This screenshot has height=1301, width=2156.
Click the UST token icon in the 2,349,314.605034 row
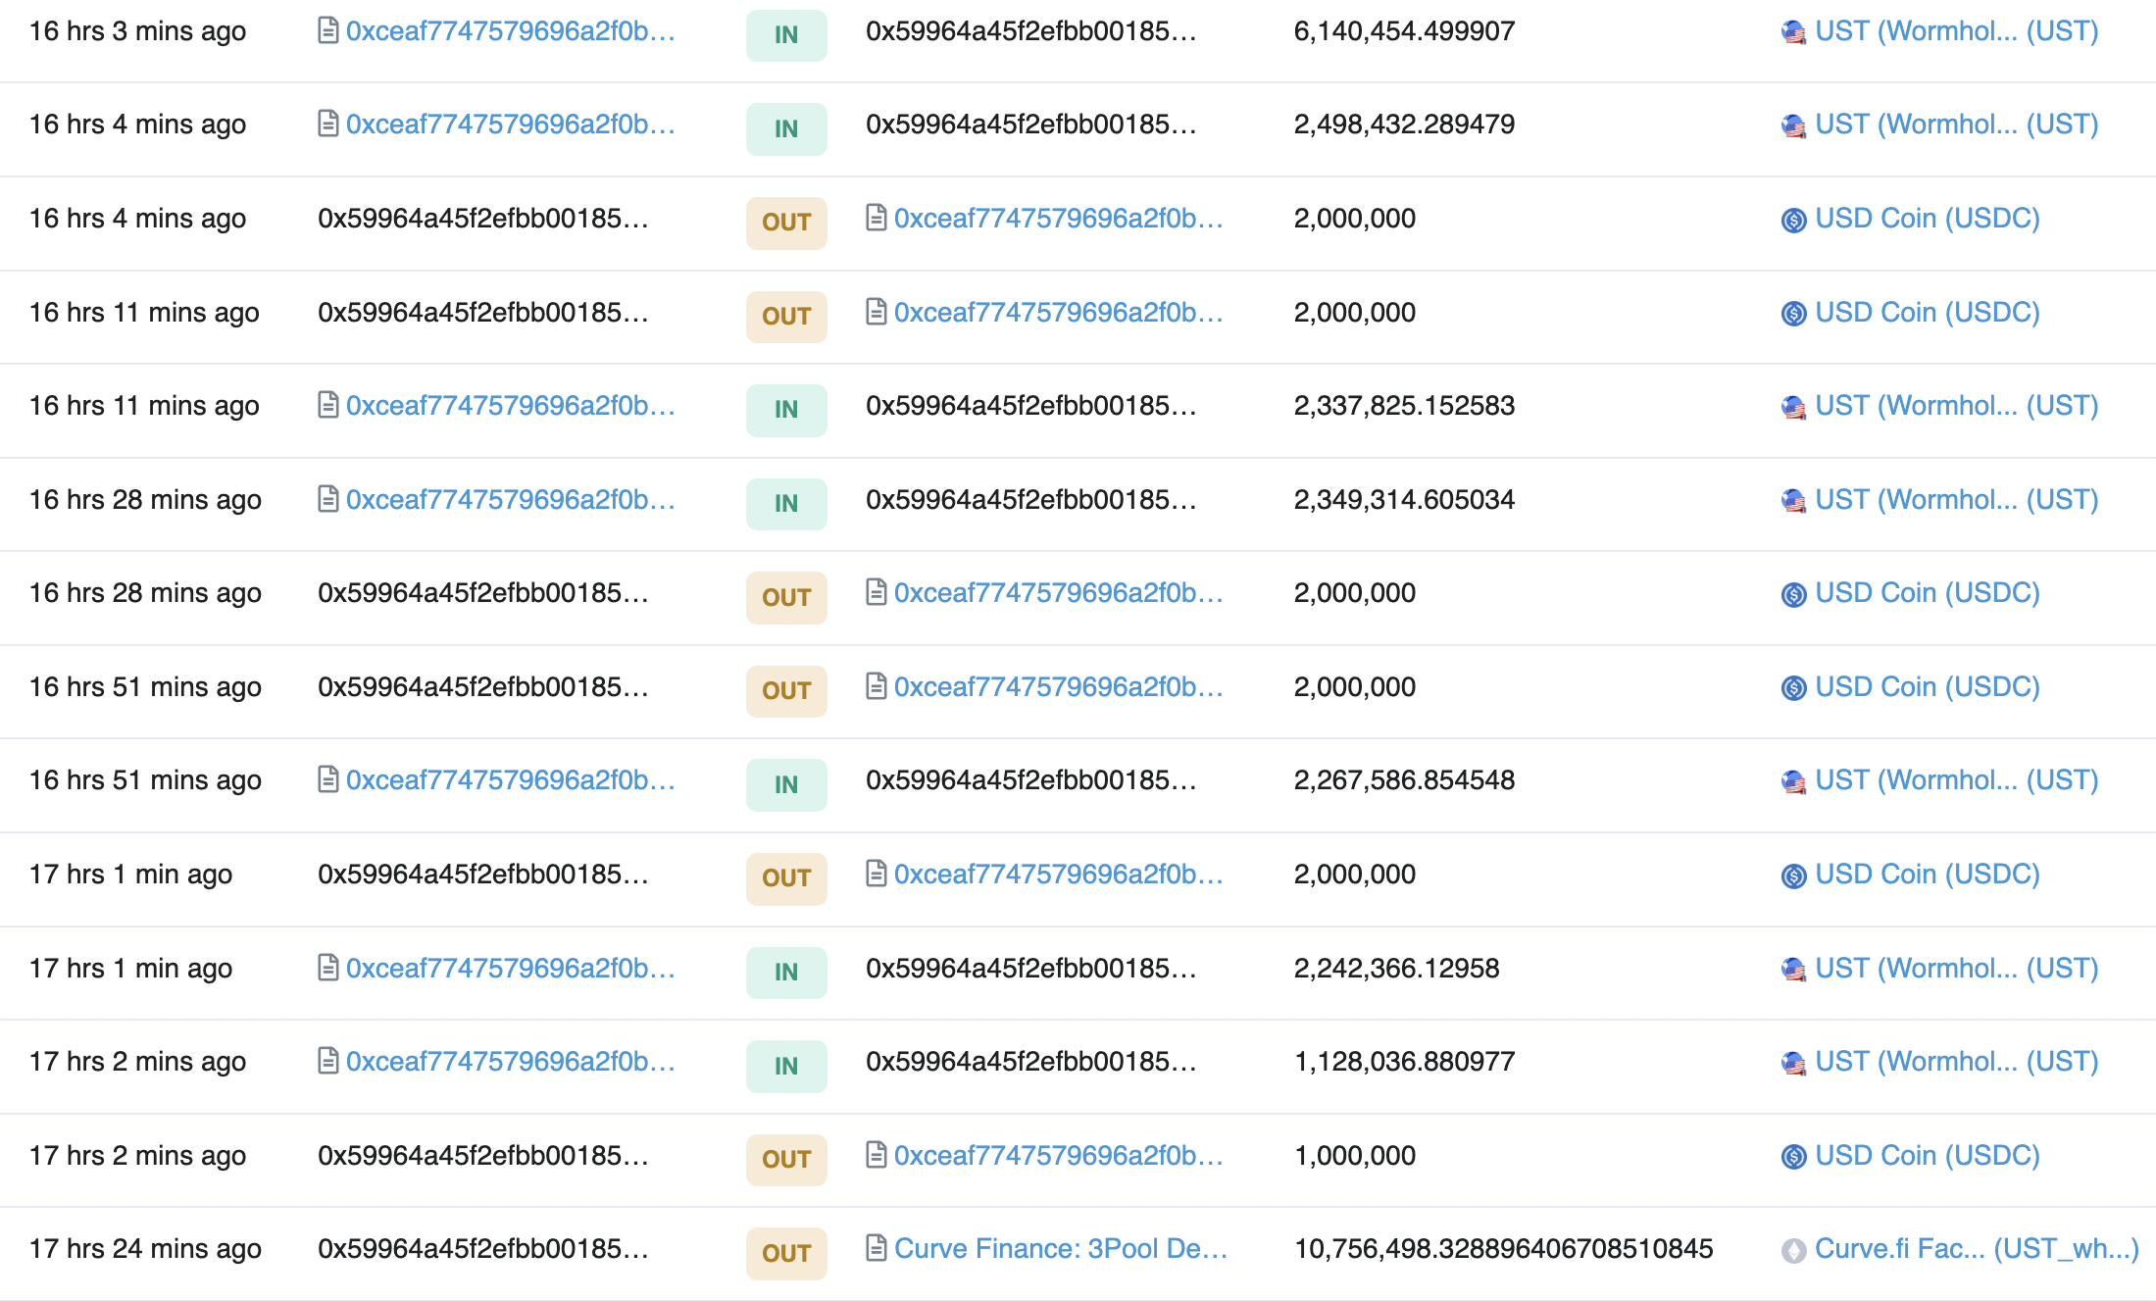[1793, 501]
